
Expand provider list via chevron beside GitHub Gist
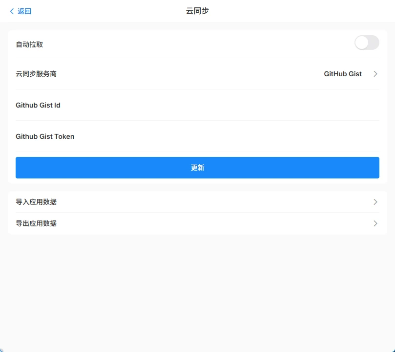(375, 74)
